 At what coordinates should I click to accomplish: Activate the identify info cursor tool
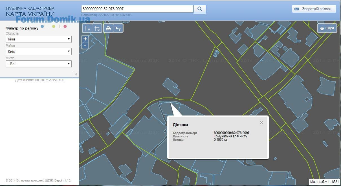118,28
